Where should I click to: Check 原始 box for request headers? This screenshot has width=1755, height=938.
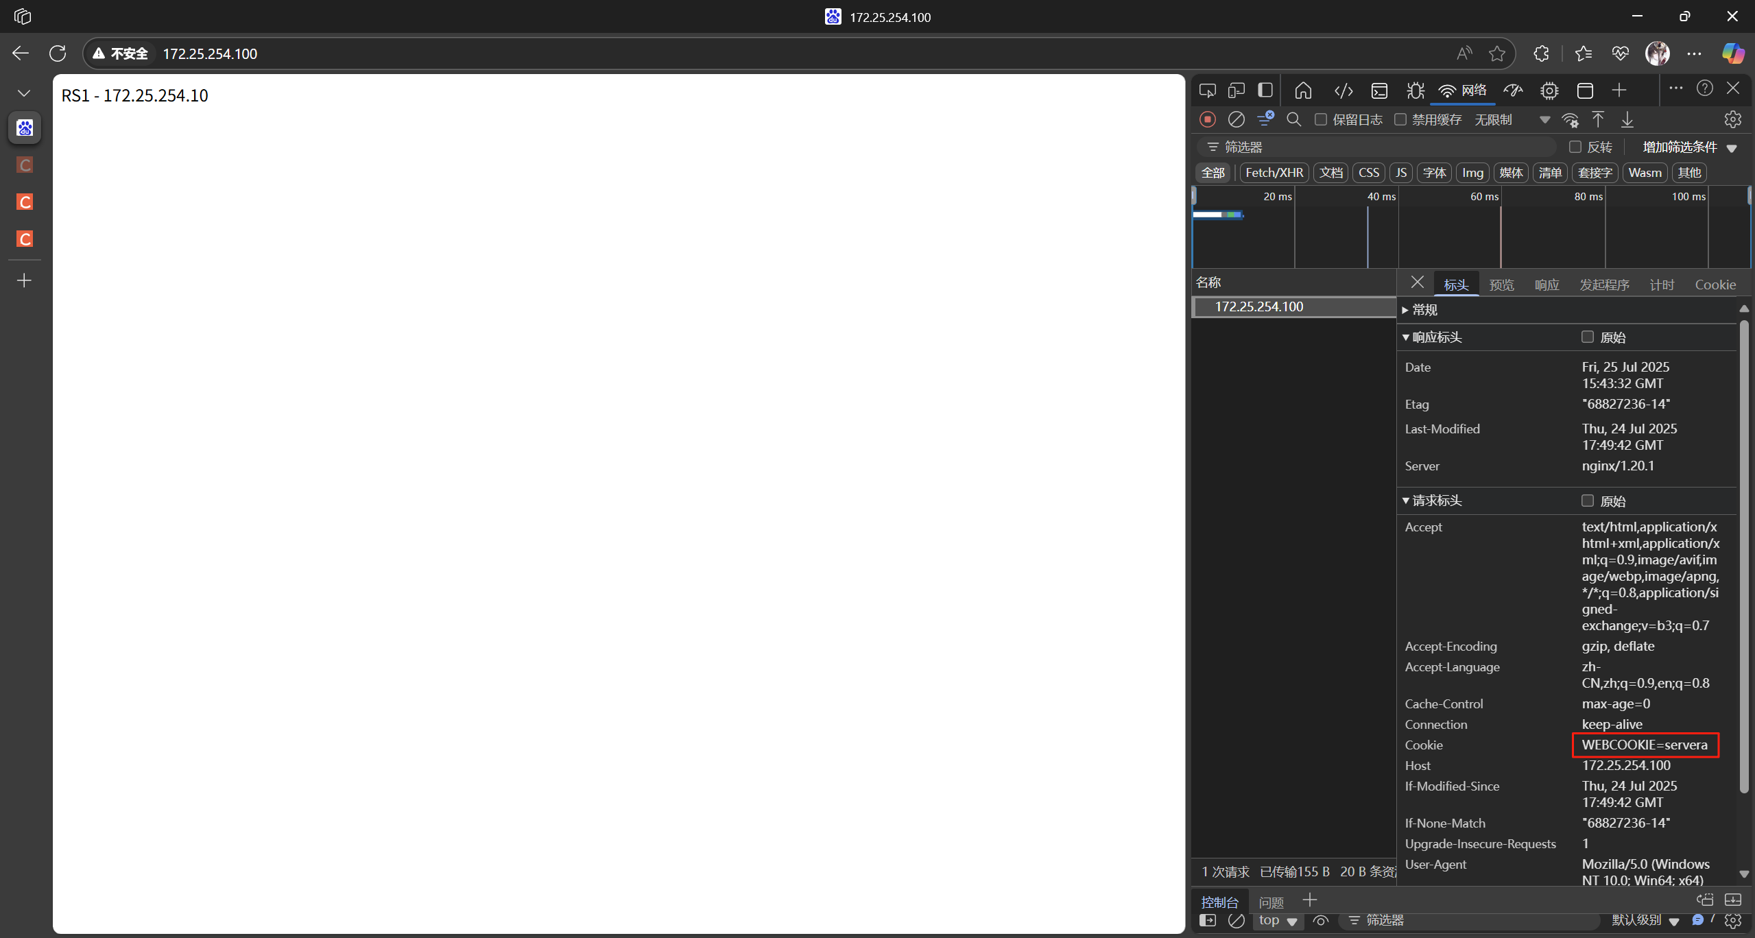click(1587, 501)
